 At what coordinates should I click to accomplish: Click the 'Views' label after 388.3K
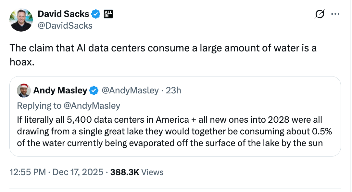[153, 172]
